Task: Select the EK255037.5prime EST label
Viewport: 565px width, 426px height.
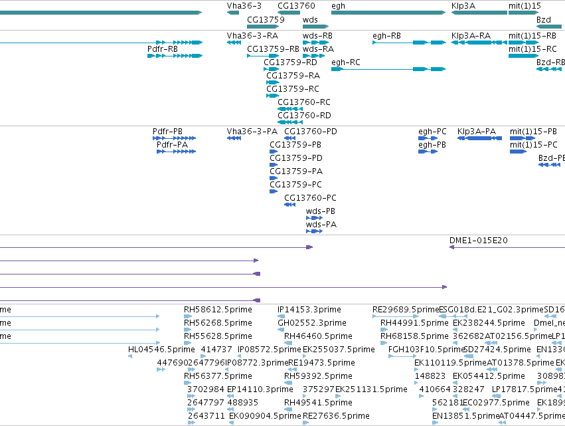Action: tap(339, 350)
